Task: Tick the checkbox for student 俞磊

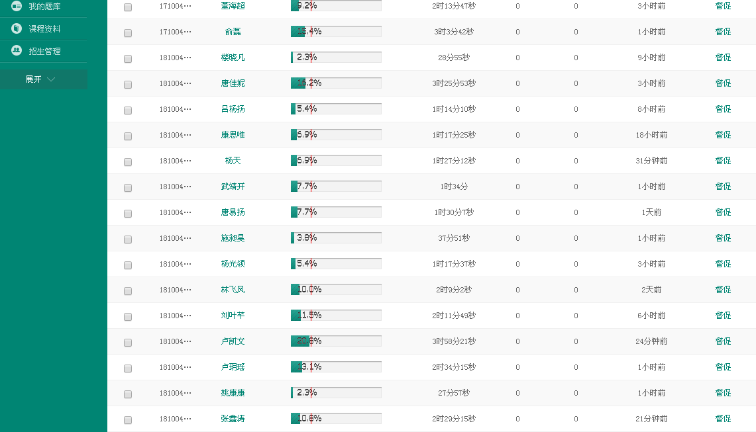Action: point(128,32)
